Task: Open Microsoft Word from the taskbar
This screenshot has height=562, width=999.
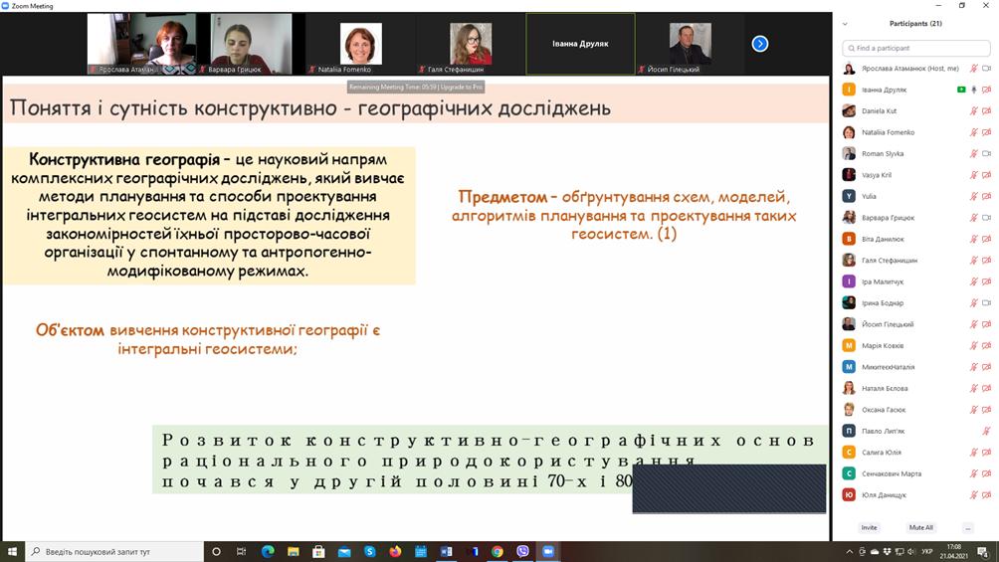Action: click(446, 551)
